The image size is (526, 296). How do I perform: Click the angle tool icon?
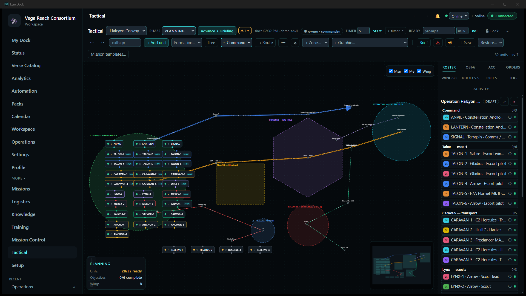tap(295, 43)
